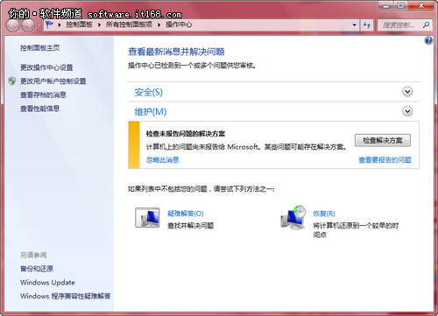Click the flag icon in address bar
Image resolution: width=438 pixels, height=316 pixels.
[x=49, y=25]
